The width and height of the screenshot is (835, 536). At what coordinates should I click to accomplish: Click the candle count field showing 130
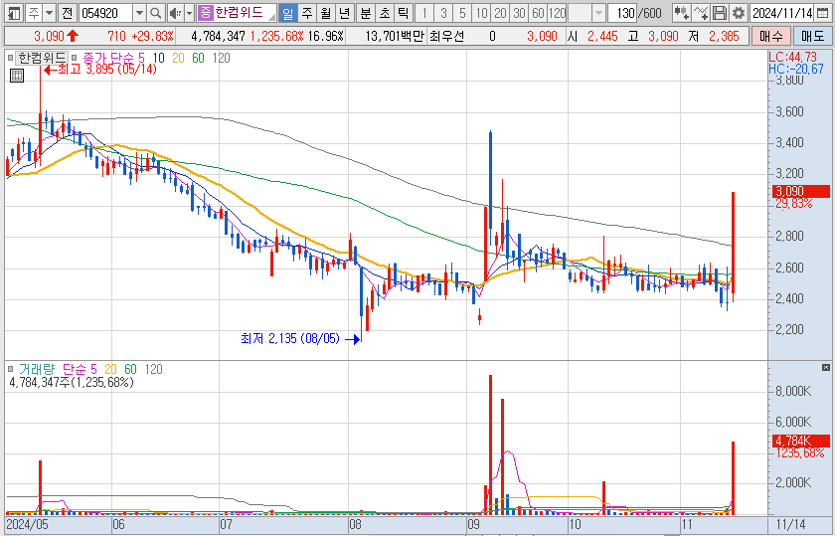[622, 13]
